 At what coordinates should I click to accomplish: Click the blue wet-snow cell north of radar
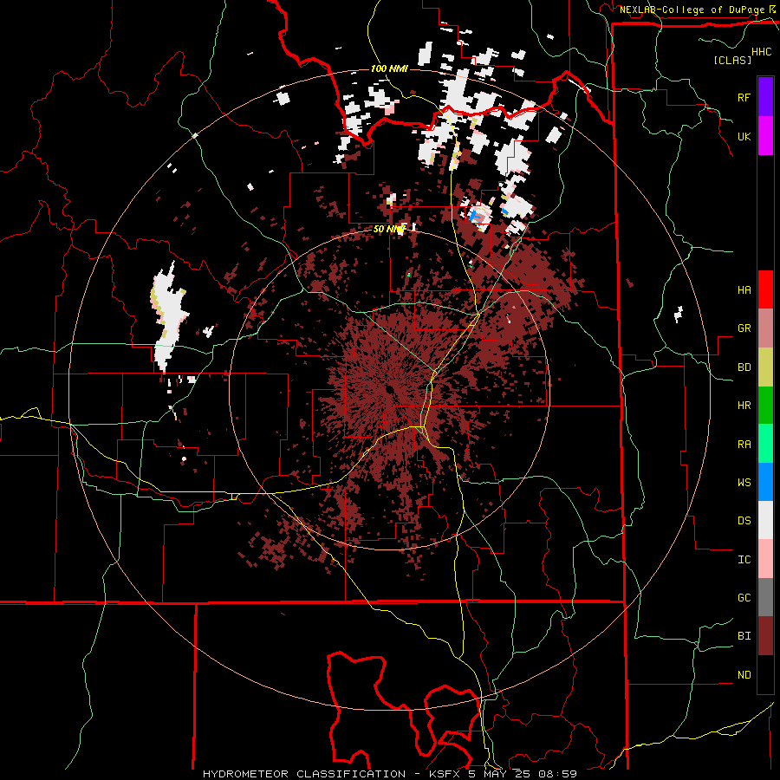(x=478, y=218)
